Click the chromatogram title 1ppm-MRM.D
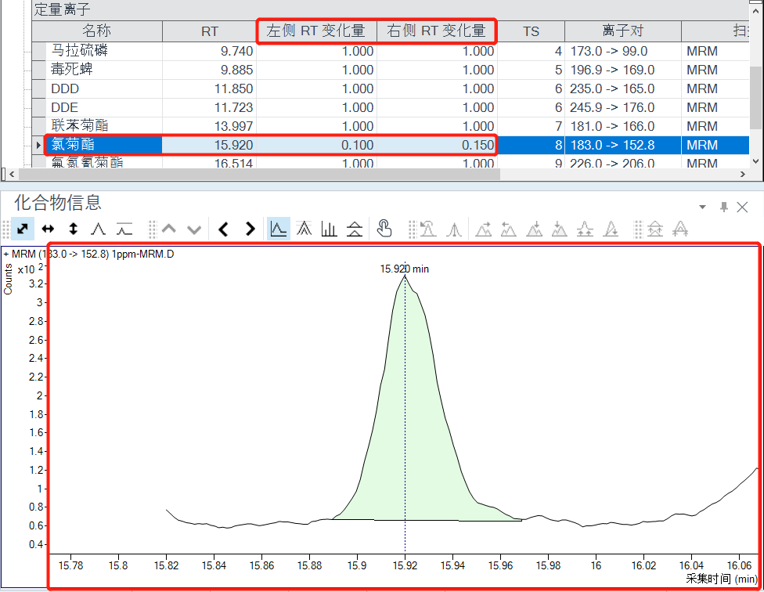Viewport: 764px width, 592px height. pos(142,254)
